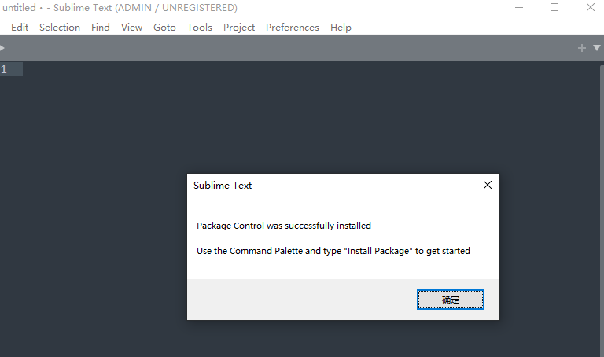Viewport: 604px width, 357px height.
Task: Open the View menu
Action: pyautogui.click(x=131, y=27)
